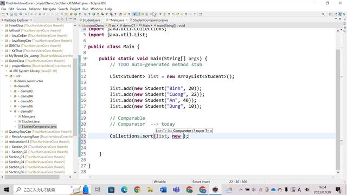This screenshot has width=347, height=195.
Task: Collapse the src folder node
Action: point(7,76)
